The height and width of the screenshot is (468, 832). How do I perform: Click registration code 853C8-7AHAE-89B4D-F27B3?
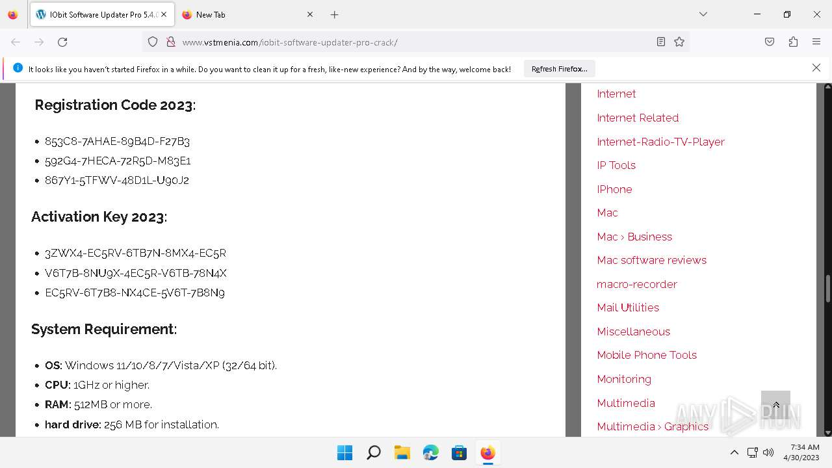(x=117, y=141)
